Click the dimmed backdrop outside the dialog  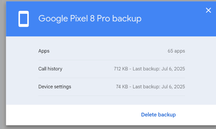tap(3, 82)
